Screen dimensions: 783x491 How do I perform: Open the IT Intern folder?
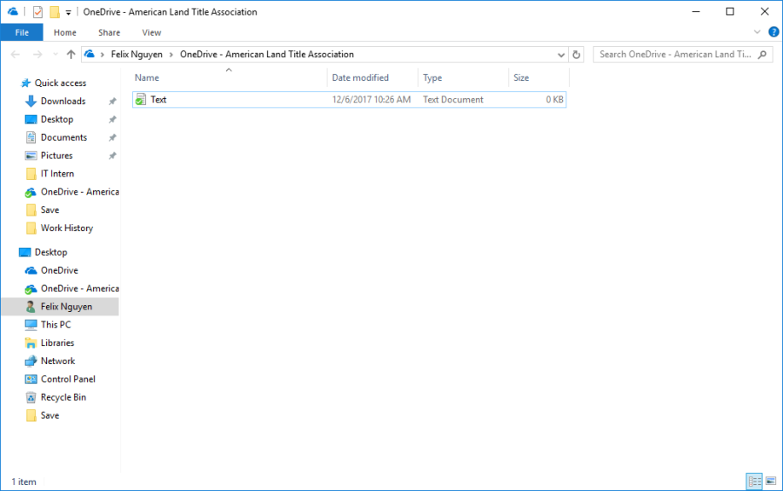click(57, 174)
